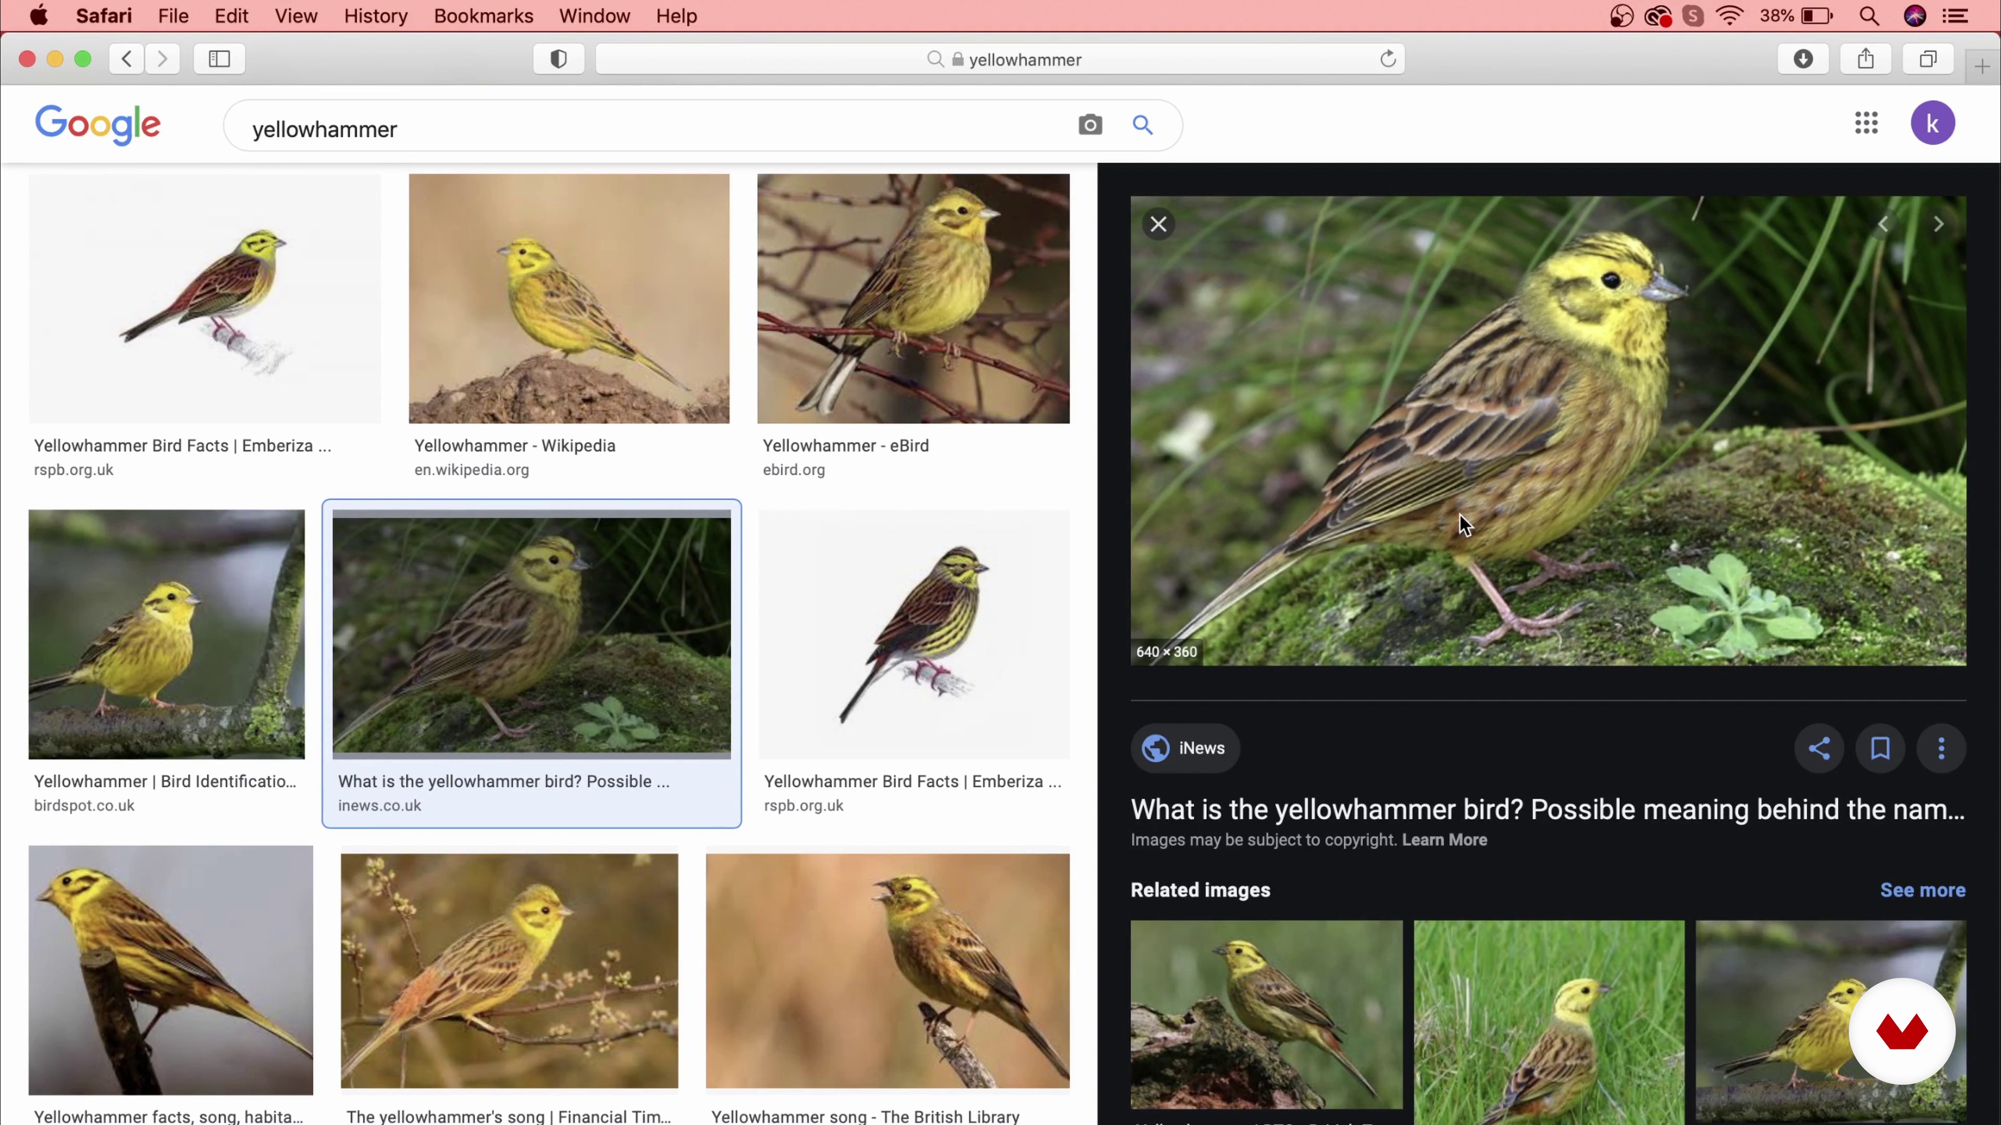The height and width of the screenshot is (1125, 2001).
Task: Save the previewed image to collection
Action: click(x=1880, y=748)
